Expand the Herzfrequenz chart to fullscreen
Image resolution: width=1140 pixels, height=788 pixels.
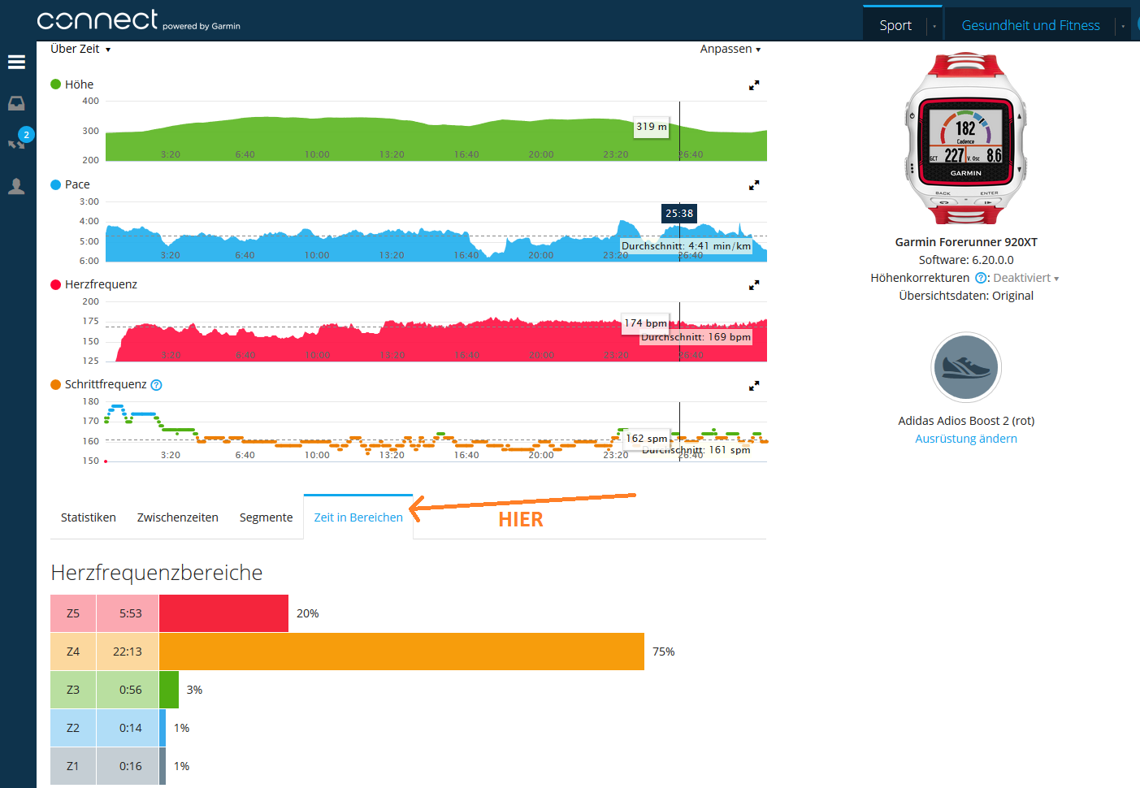(754, 285)
